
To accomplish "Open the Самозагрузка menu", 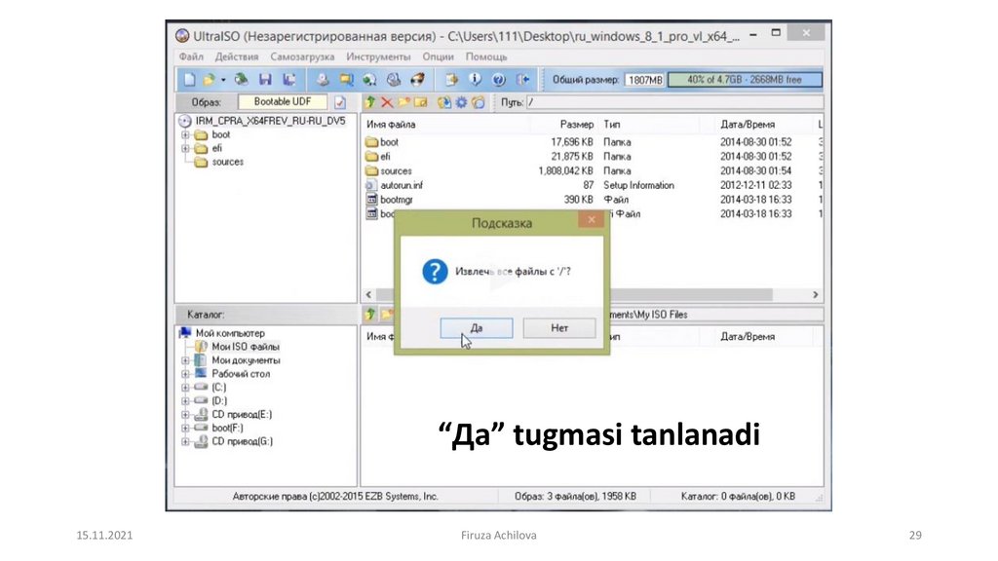I will coord(302,56).
